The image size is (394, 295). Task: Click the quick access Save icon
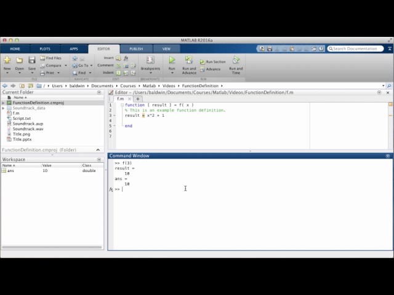pos(270,49)
